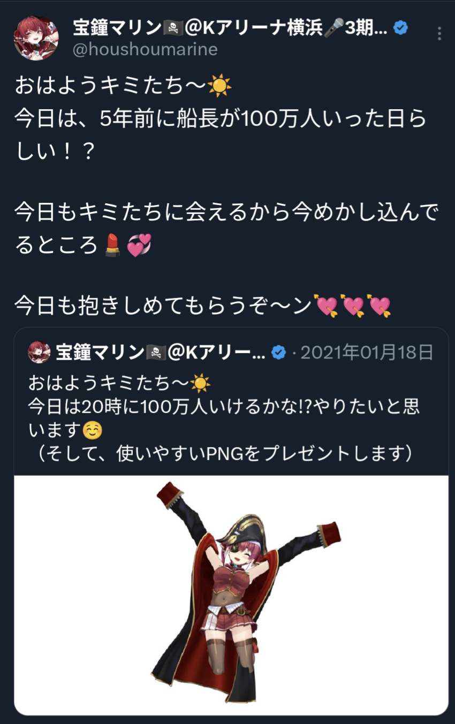Image resolution: width=455 pixels, height=724 pixels.
Task: Open the @houshoumarine handle link
Action: tap(146, 49)
